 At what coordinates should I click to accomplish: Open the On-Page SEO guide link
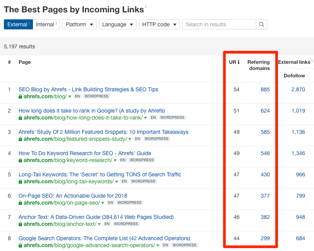[73, 196]
